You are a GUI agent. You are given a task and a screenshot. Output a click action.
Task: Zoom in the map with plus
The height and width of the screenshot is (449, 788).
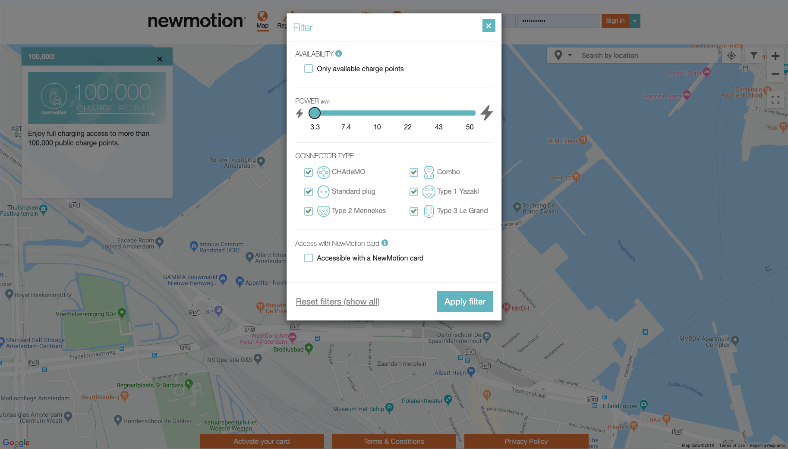pyautogui.click(x=775, y=56)
